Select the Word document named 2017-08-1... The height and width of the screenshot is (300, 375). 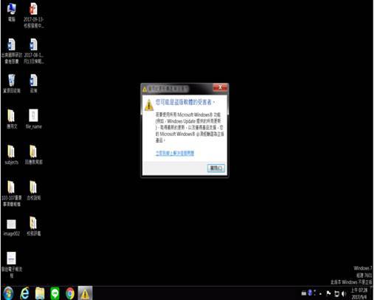(x=33, y=51)
